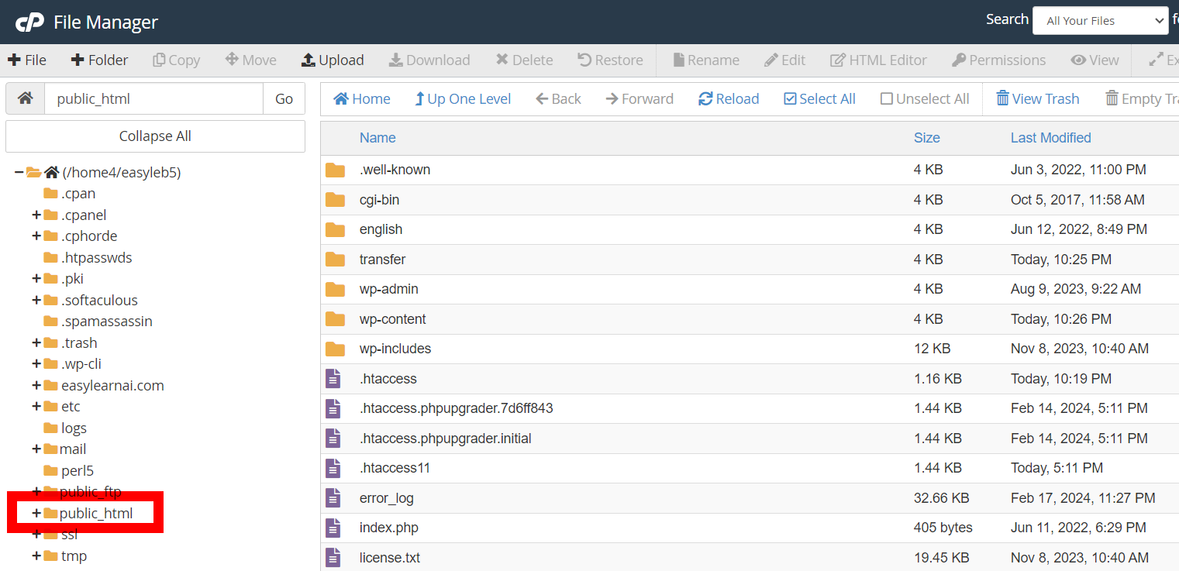
Task: Select public_html folder in tree
Action: 96,513
